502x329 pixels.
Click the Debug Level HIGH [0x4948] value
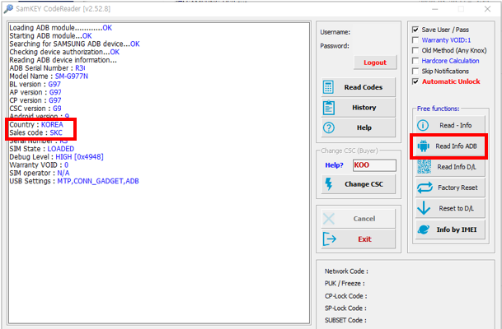pyautogui.click(x=79, y=157)
